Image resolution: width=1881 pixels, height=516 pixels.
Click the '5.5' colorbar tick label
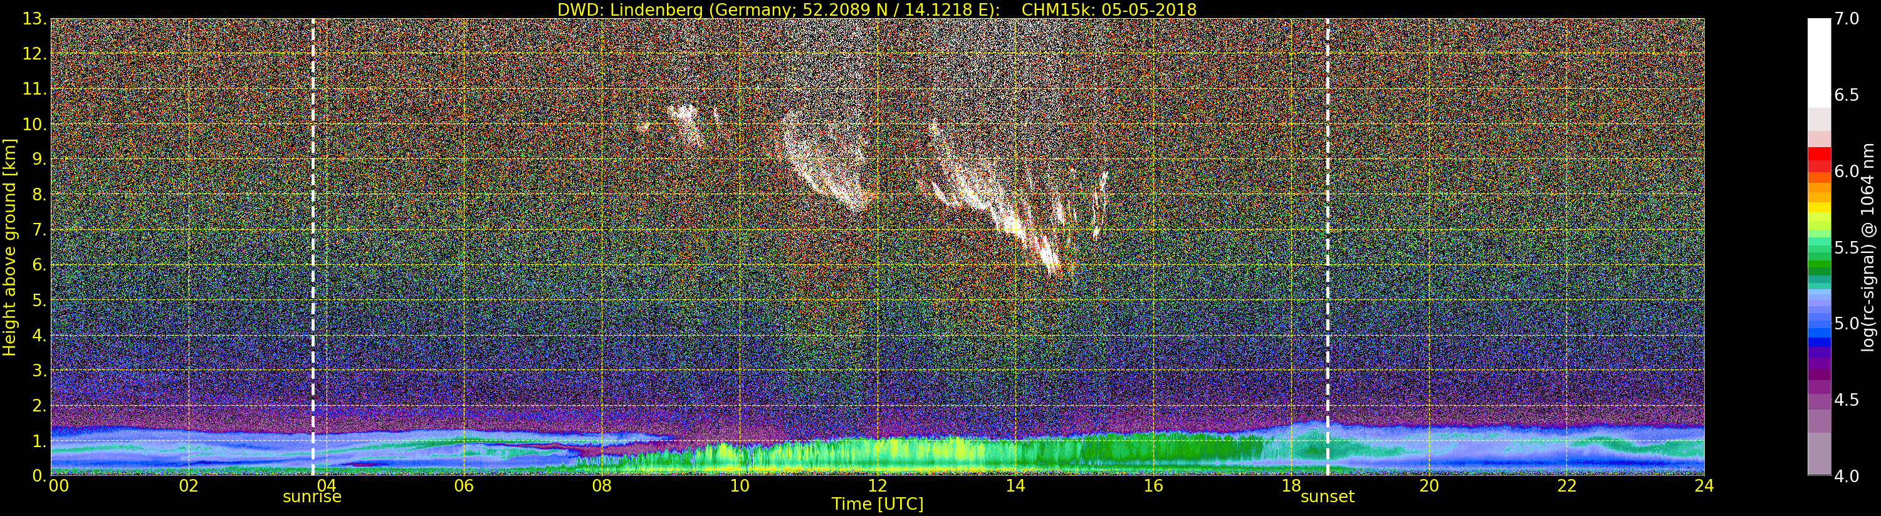[1847, 247]
